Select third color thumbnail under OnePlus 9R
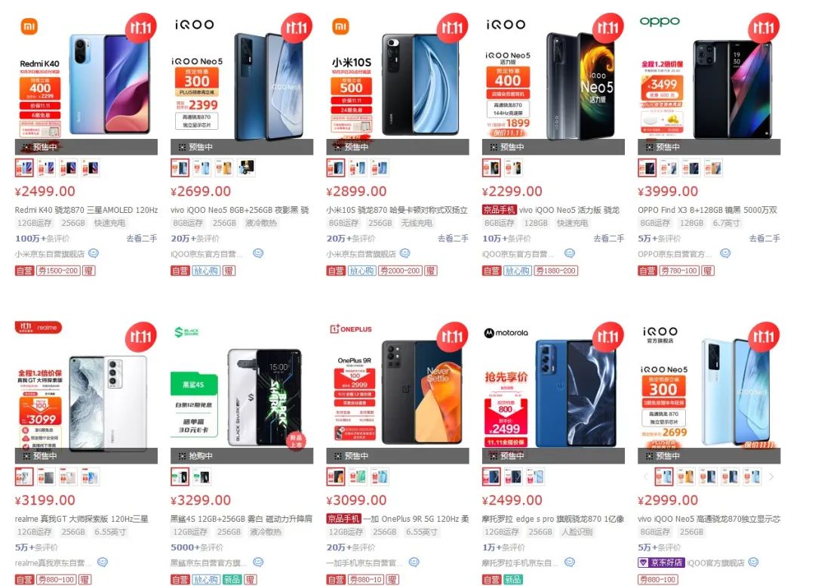815x586 pixels. (380, 477)
